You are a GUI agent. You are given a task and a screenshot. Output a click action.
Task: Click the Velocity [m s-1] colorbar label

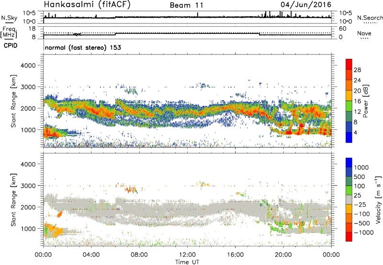tap(378, 200)
